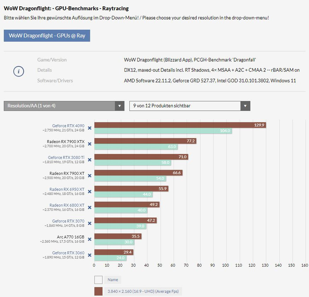The image size is (309, 297).
Task: Click the 71.0 fps bar for RTX 3080 Ti
Action: (141, 157)
